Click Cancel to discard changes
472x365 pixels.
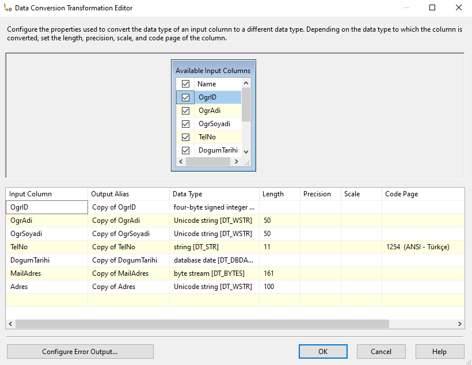[x=381, y=351]
